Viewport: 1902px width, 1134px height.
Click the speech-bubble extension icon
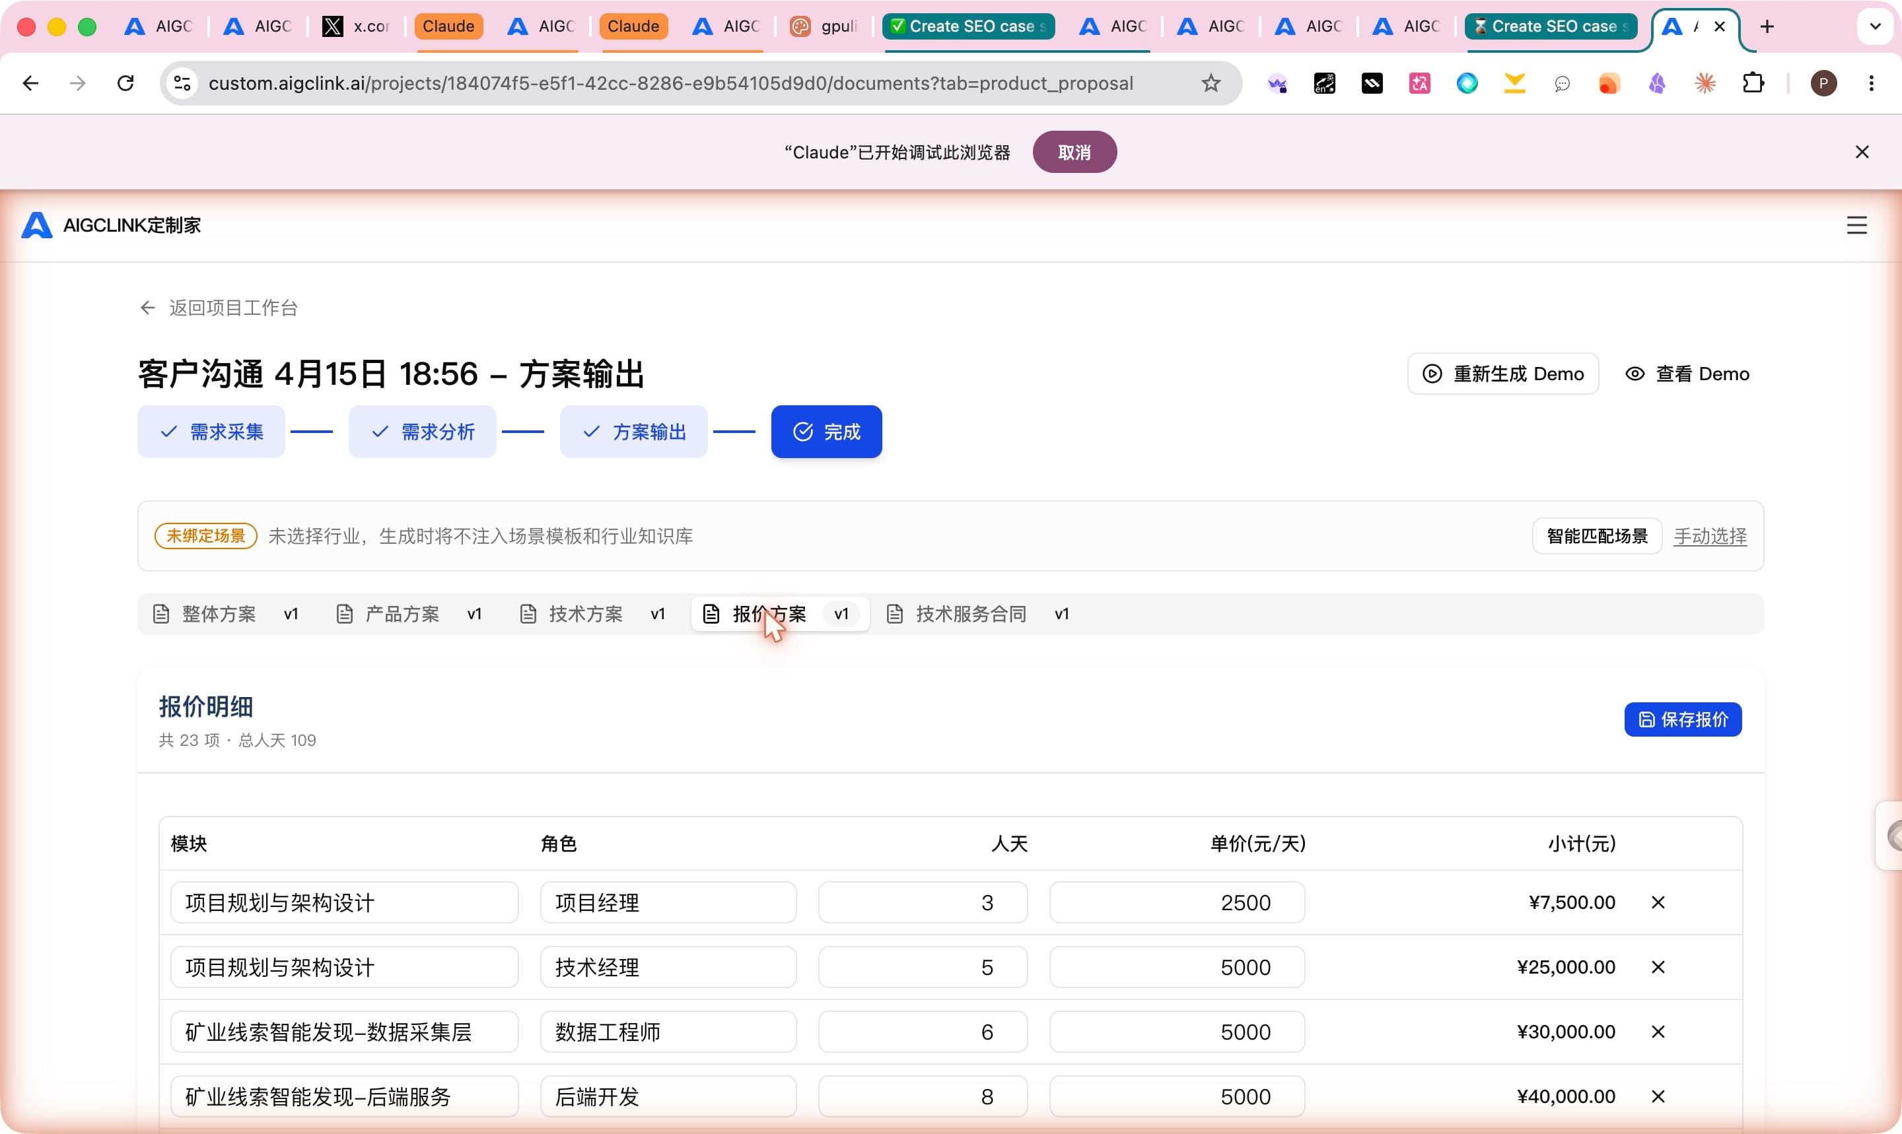[x=1562, y=83]
